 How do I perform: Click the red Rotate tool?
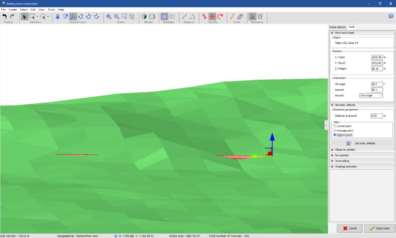tap(220, 17)
